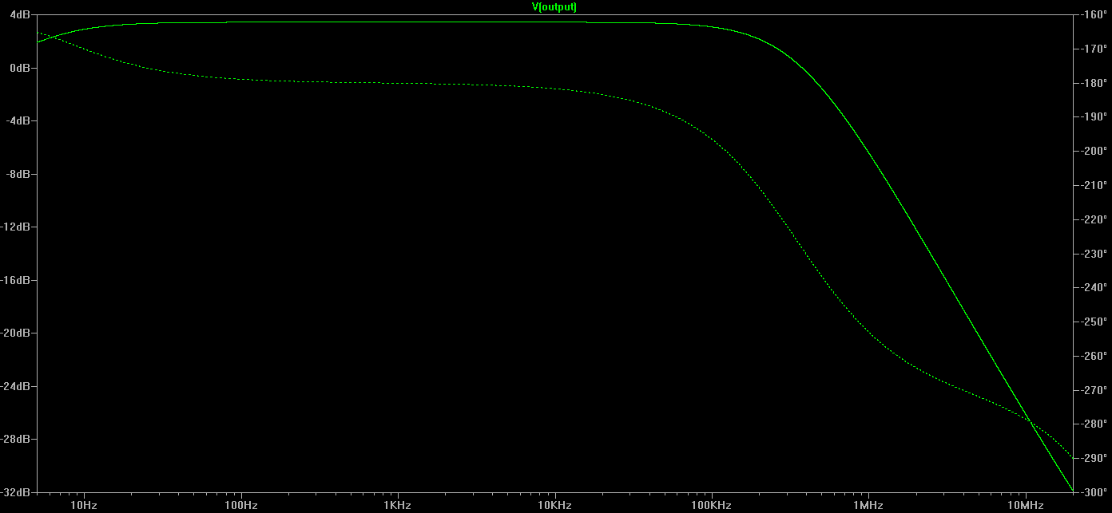Click the -300° phase axis label
The height and width of the screenshot is (513, 1112).
[1092, 492]
